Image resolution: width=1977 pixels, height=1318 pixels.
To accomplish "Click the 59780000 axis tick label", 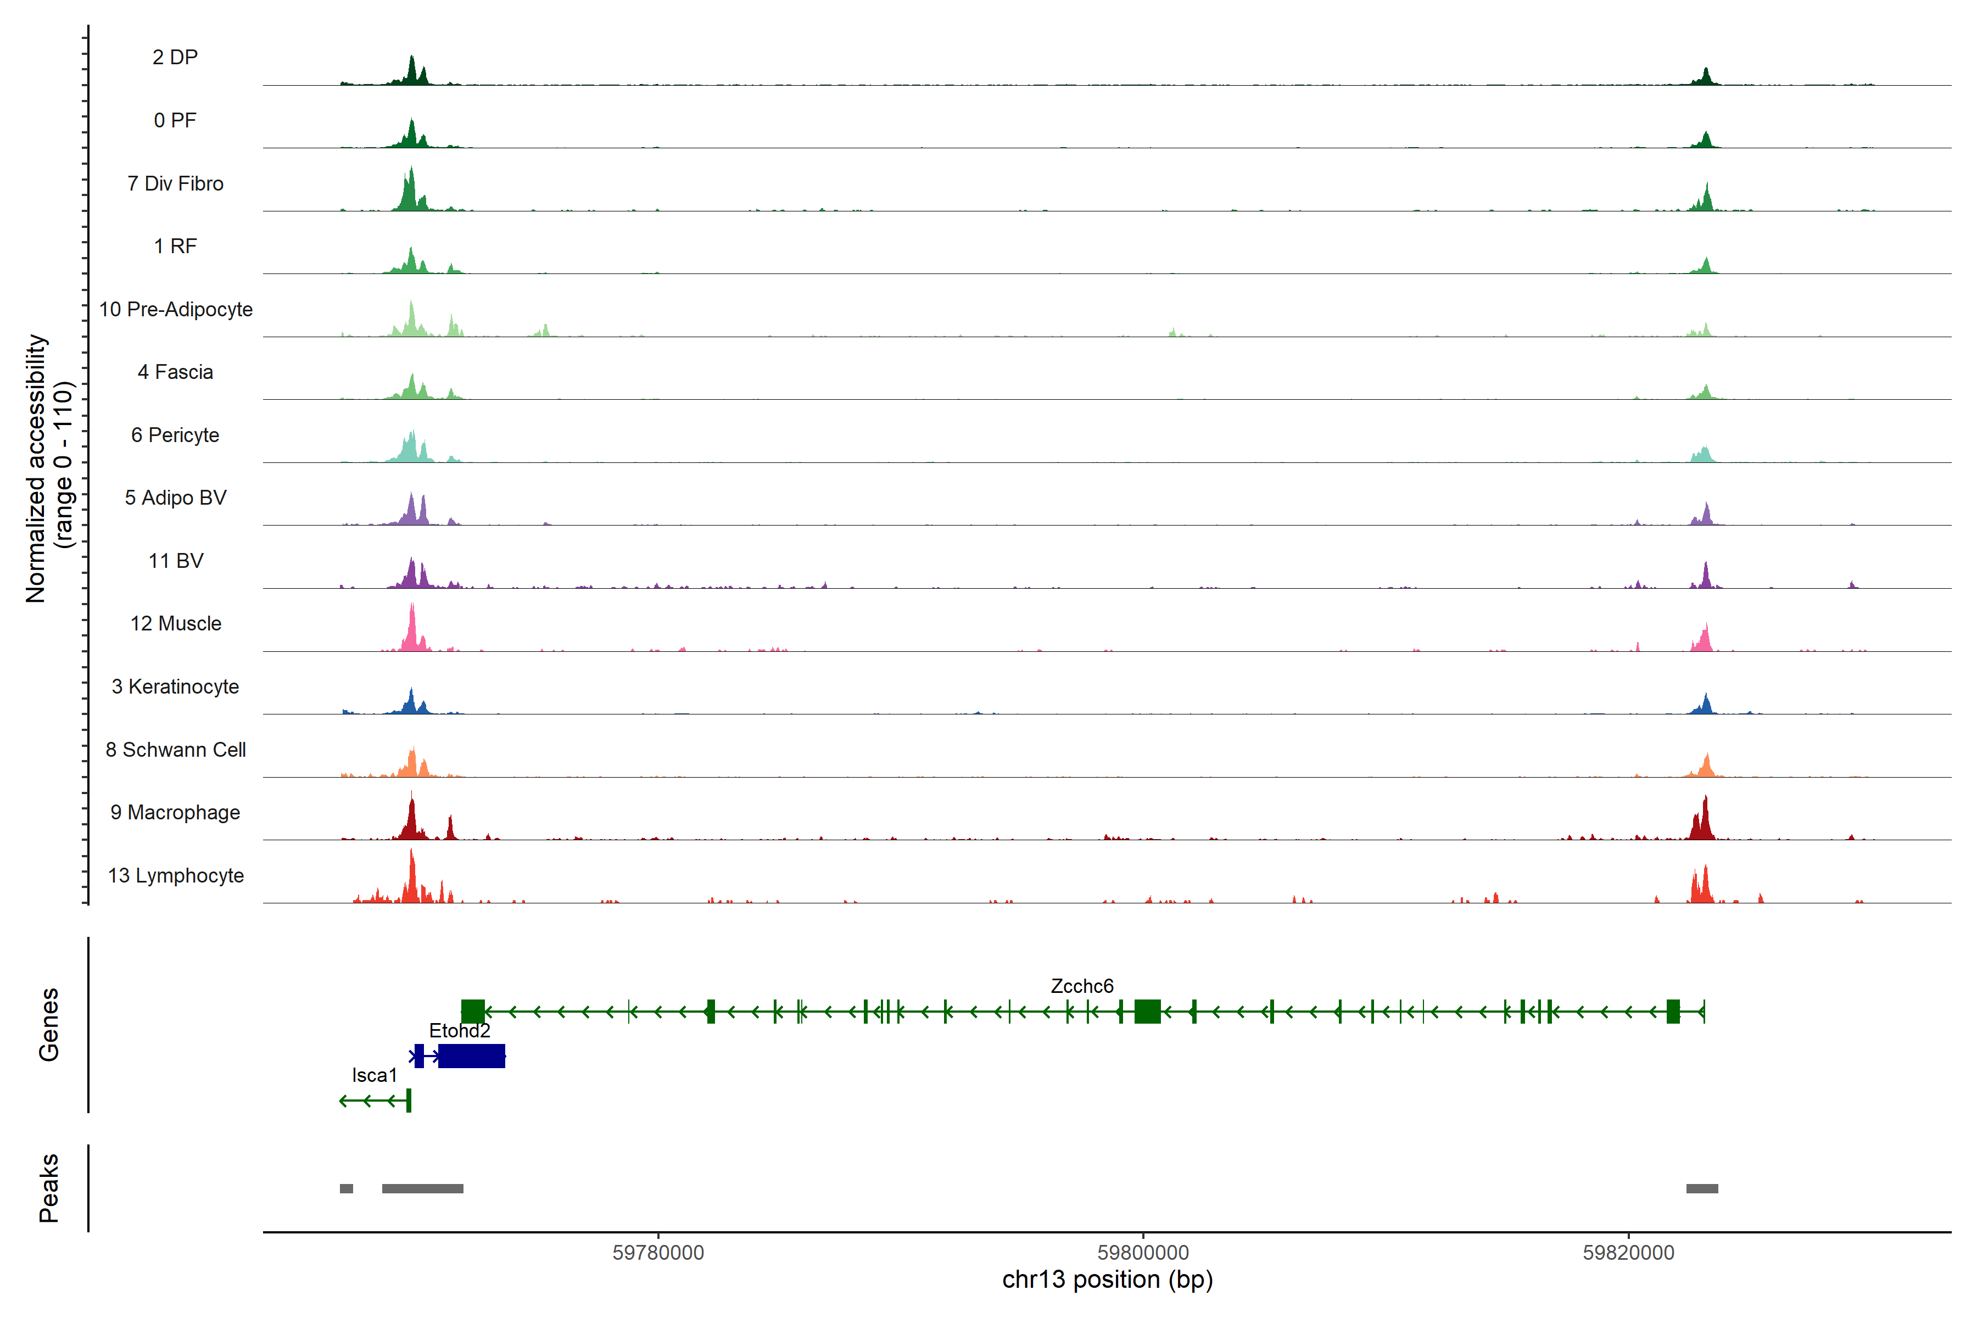I will pos(658,1253).
